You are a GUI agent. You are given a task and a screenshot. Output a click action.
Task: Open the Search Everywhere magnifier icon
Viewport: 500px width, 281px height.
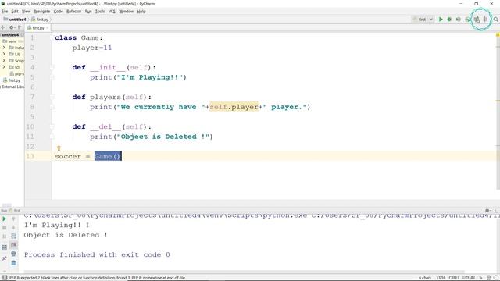click(496, 20)
